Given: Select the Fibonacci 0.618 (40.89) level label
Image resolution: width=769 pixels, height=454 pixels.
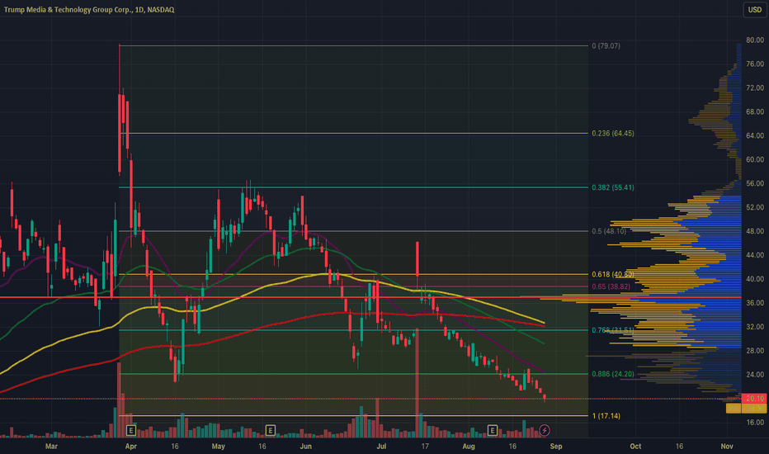Looking at the screenshot, I should click(x=612, y=274).
